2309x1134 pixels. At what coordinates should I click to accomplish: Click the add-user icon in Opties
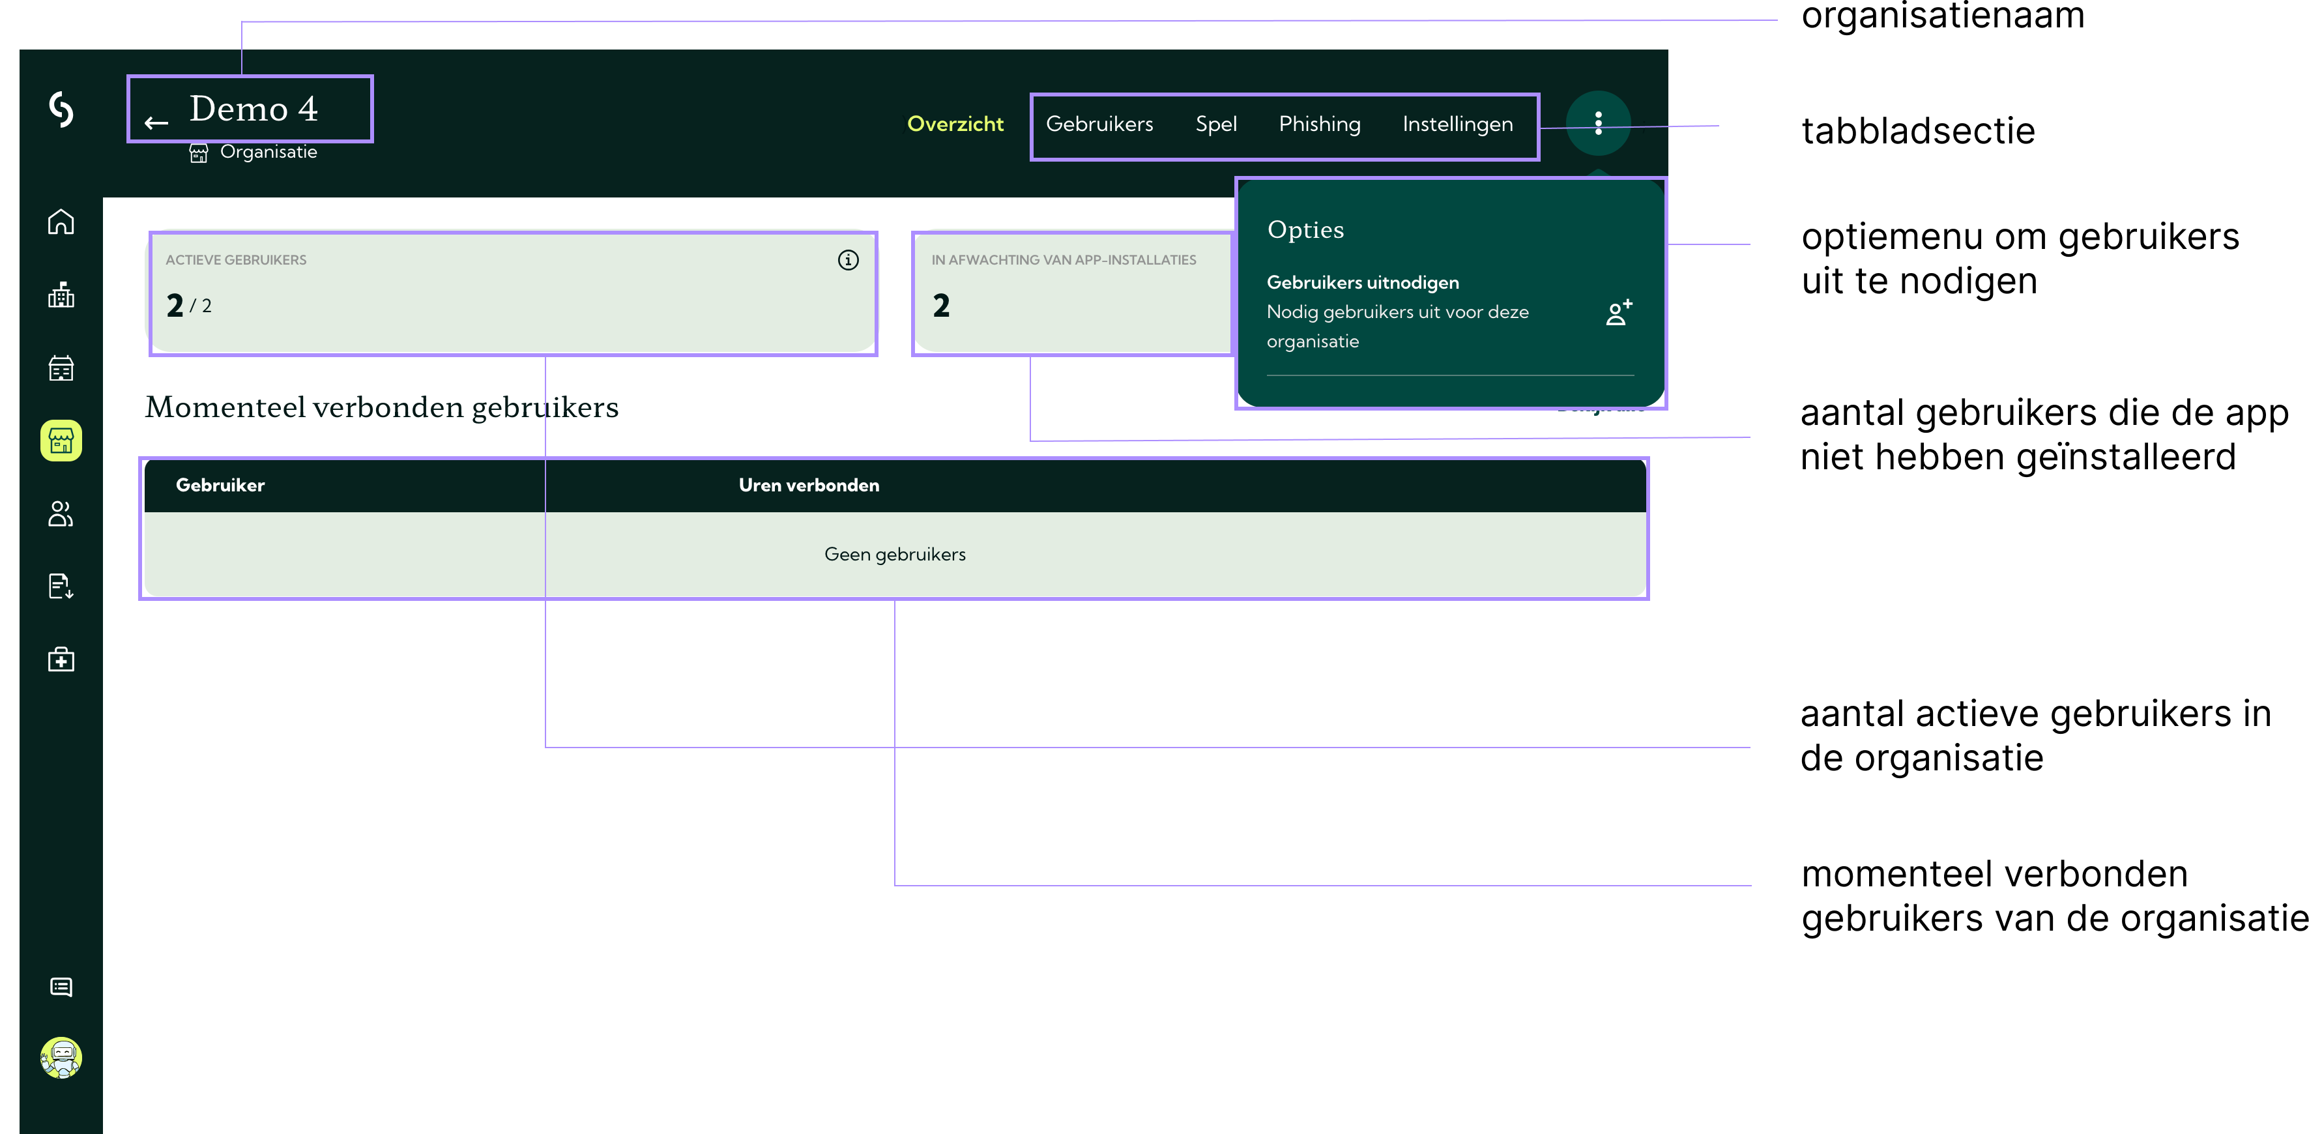1619,312
